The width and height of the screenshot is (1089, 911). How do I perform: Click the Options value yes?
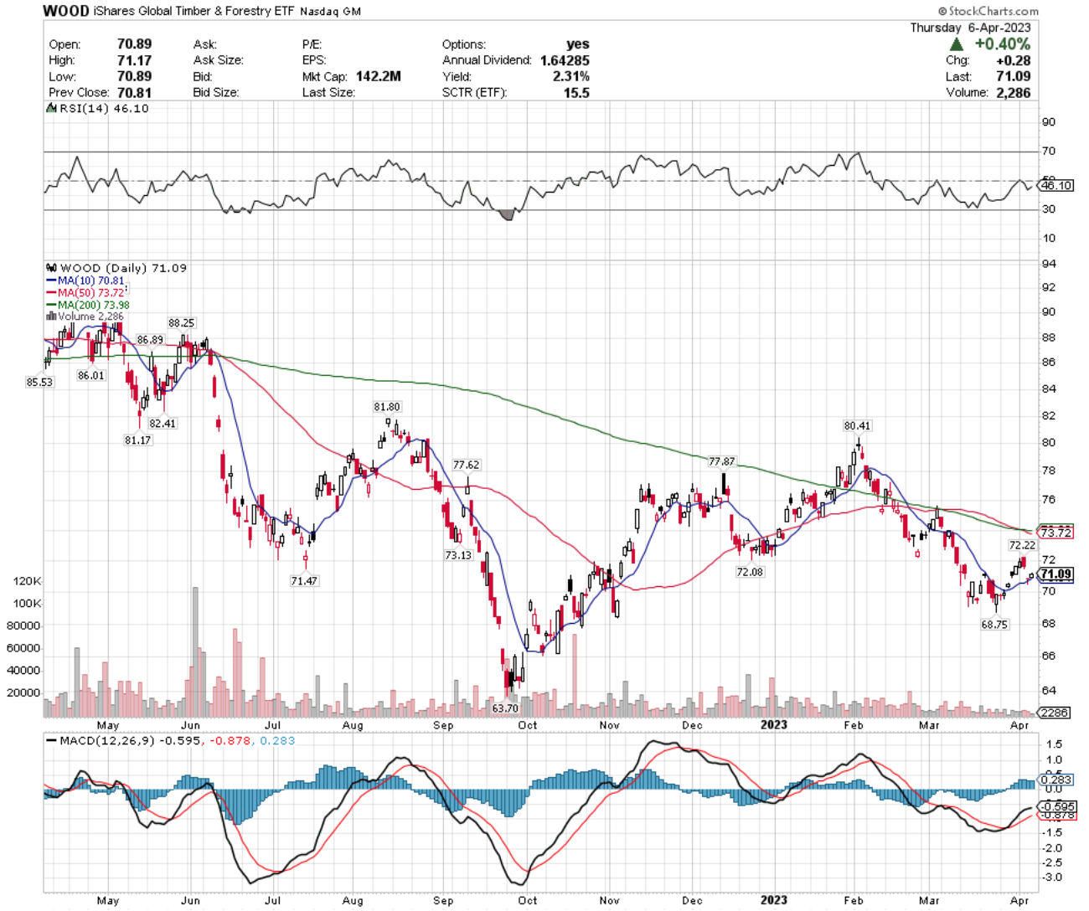pyautogui.click(x=578, y=44)
